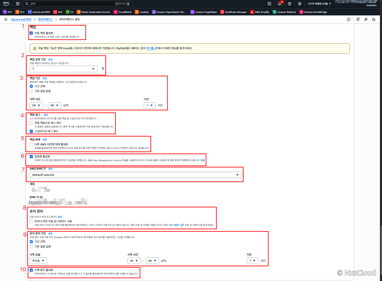Viewport: 382px width, 281px height.
Task: Expand the AWS KMS 키 dropdown
Action: click(x=136, y=175)
